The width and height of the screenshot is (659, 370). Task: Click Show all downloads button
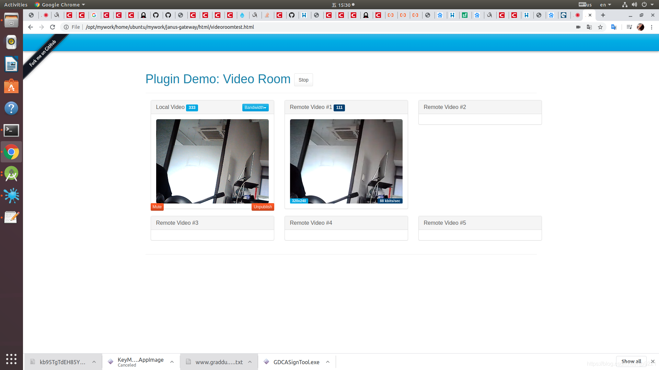click(631, 361)
